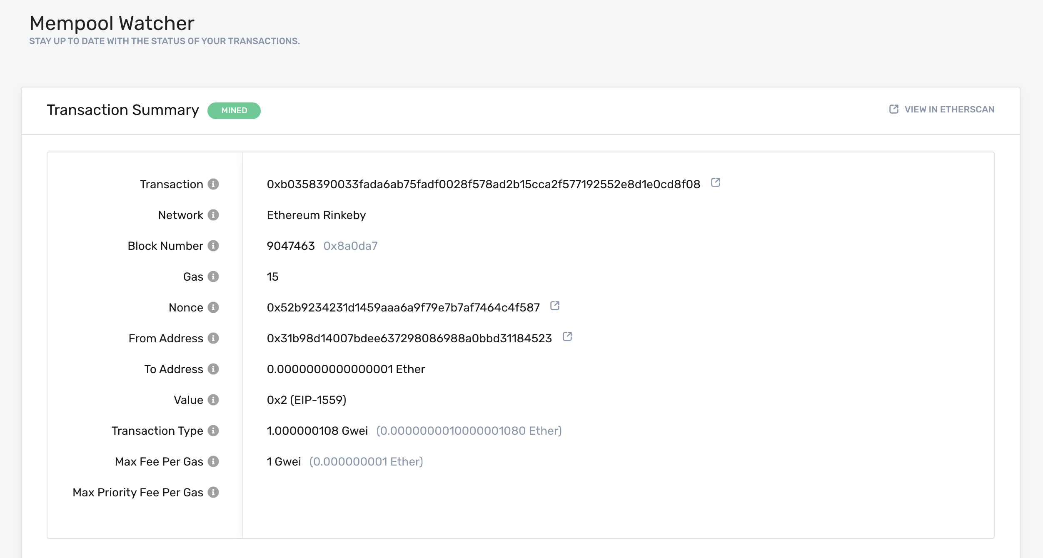The height and width of the screenshot is (558, 1043).
Task: Open the transaction hash external link icon
Action: click(716, 182)
